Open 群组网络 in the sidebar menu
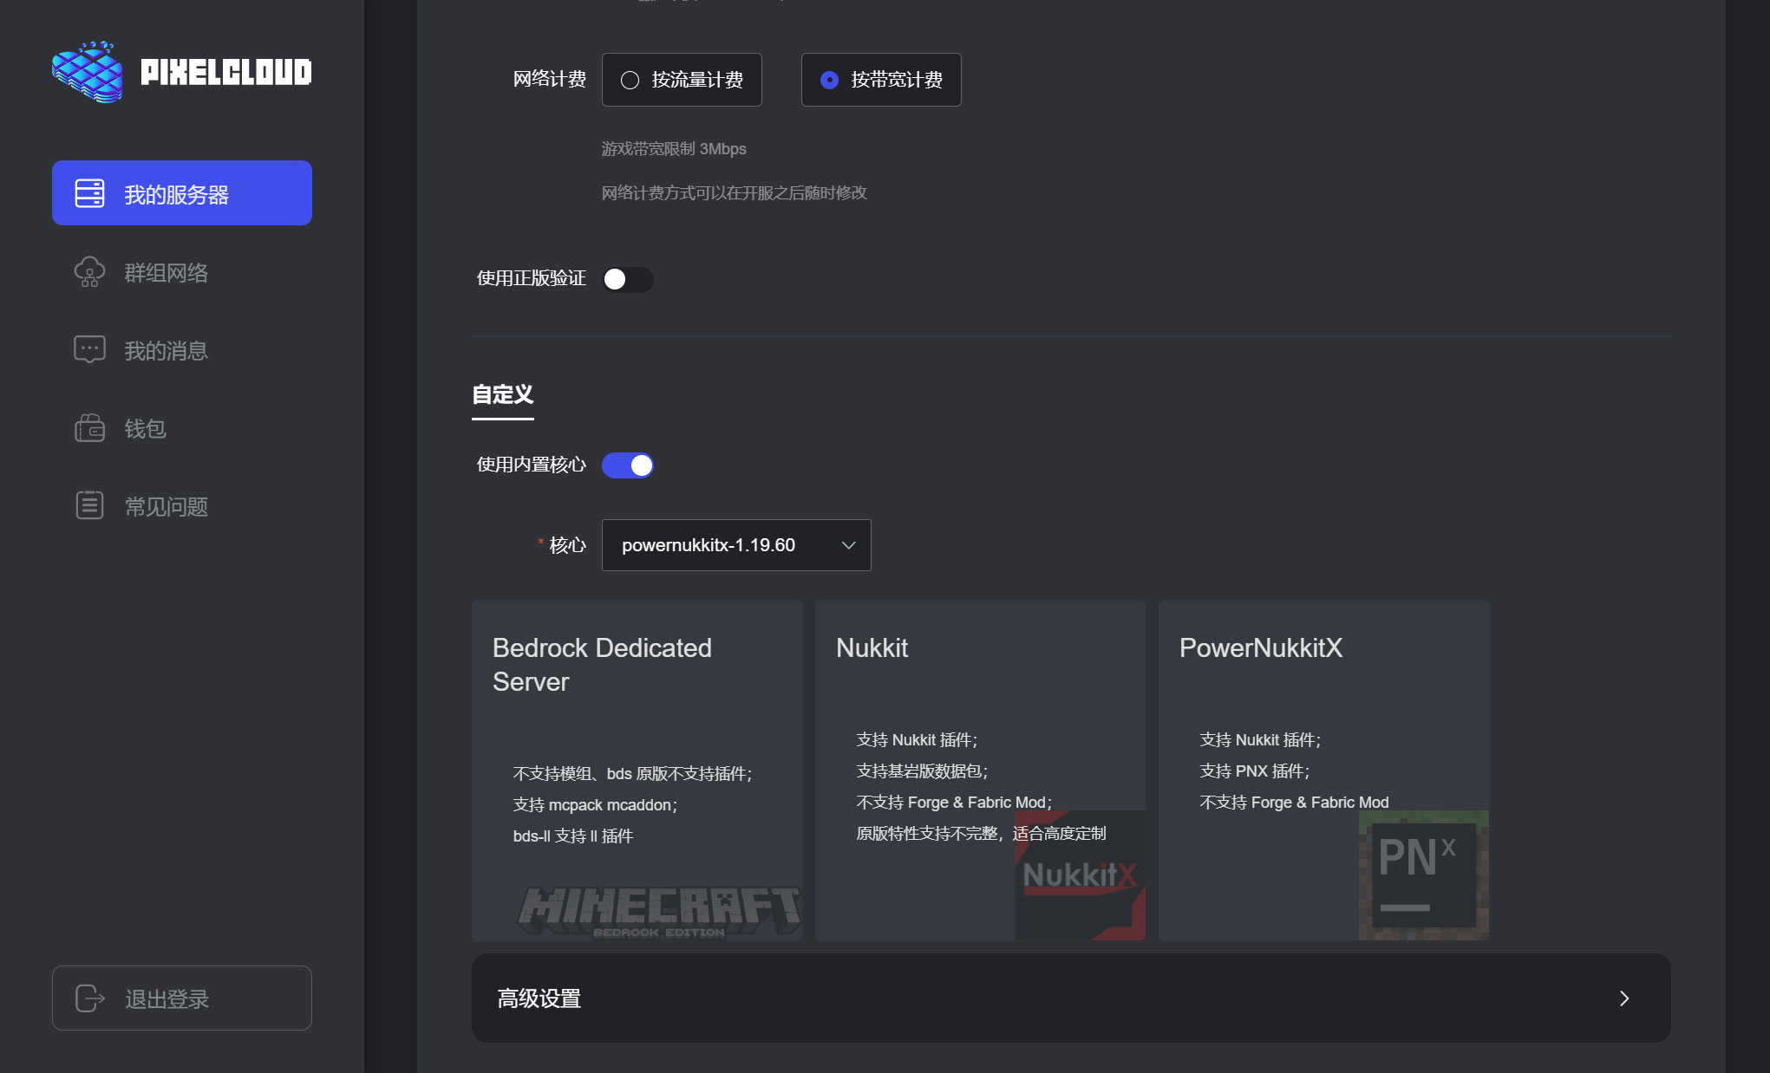1770x1073 pixels. (167, 273)
